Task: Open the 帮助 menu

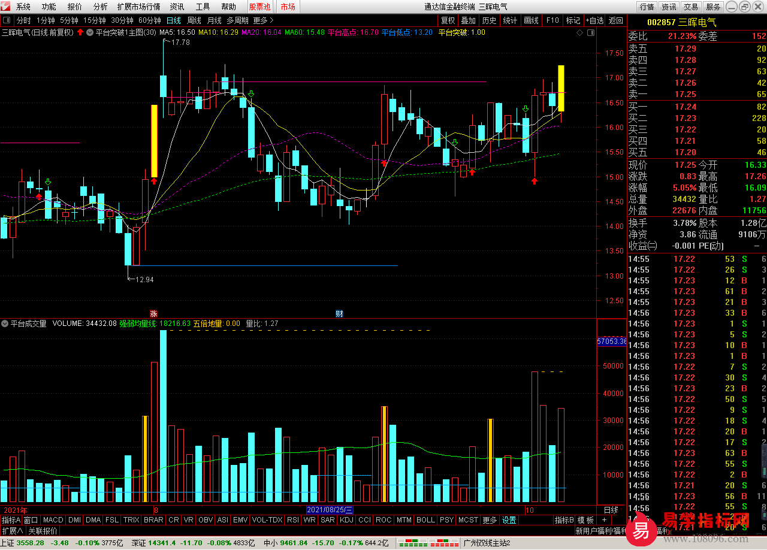Action: coord(228,7)
